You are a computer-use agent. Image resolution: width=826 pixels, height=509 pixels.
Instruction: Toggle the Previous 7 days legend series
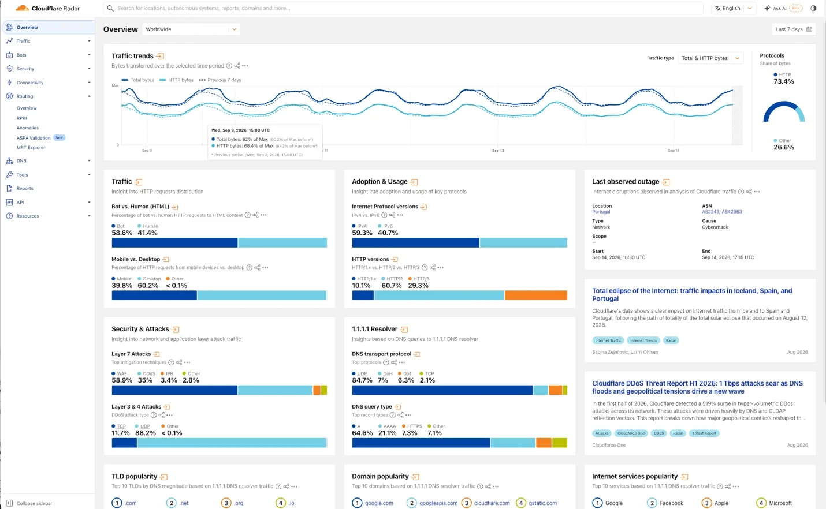[220, 80]
